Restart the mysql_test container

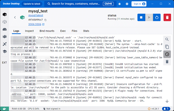pyautogui.click(x=157, y=17)
